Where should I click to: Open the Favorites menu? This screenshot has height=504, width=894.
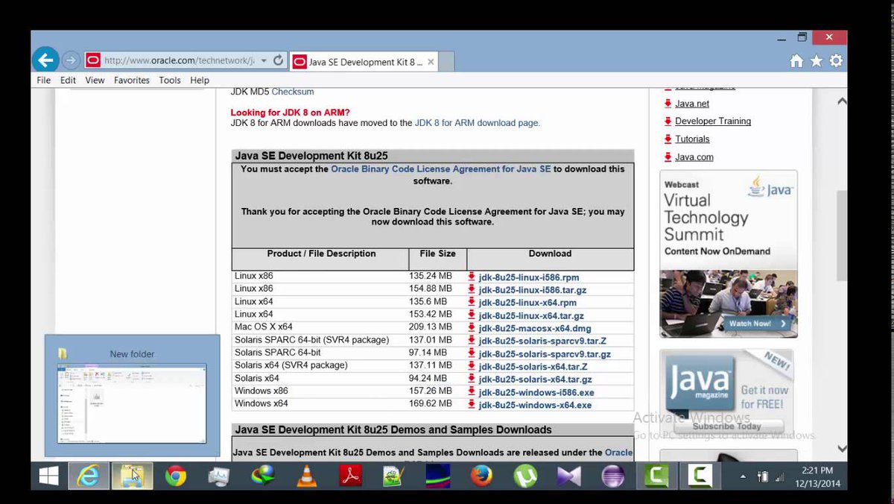[132, 80]
